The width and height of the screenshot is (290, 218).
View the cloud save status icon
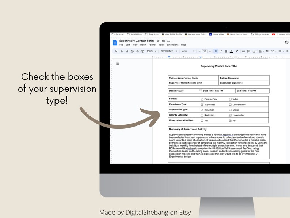coord(168,41)
